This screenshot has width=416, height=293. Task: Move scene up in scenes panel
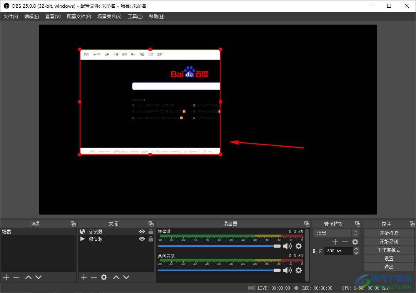coord(28,277)
